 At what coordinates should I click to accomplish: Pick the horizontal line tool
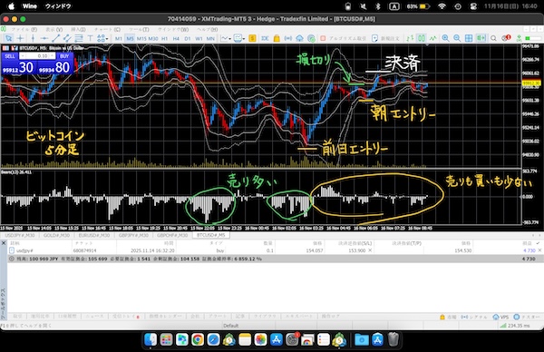pyautogui.click(x=44, y=38)
